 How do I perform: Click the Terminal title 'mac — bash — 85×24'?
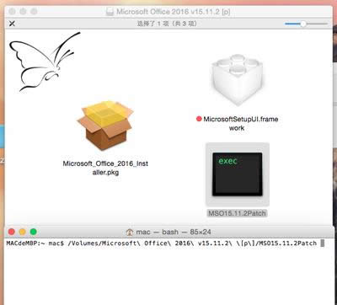click(174, 232)
